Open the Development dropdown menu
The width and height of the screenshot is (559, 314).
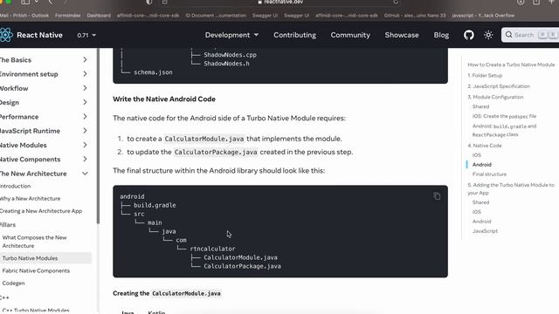231,35
